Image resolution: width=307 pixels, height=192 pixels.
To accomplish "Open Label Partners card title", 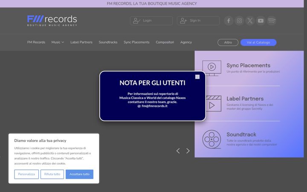I will 245,99.
